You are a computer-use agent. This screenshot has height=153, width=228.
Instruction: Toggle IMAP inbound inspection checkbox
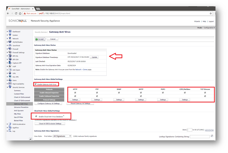(119, 93)
